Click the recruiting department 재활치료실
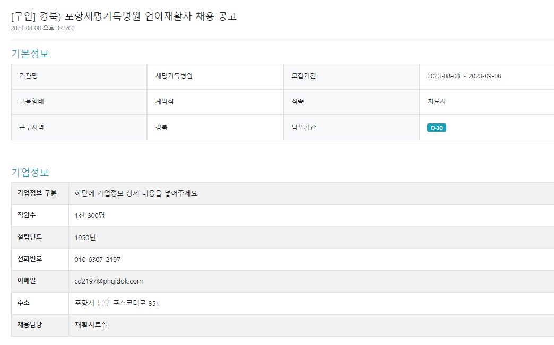554x345 pixels. (91, 325)
